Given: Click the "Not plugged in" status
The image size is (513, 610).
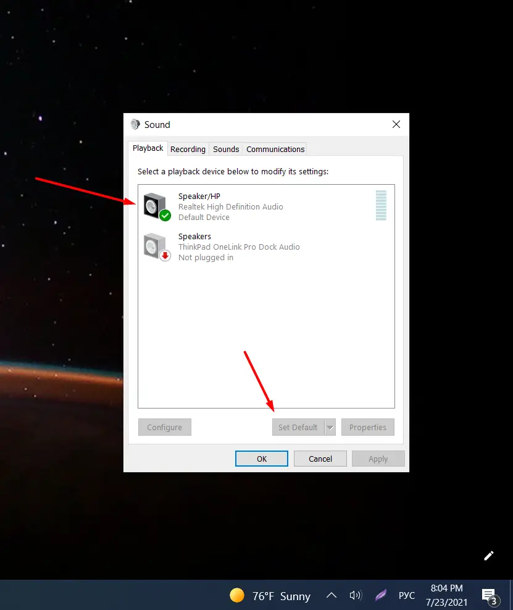Looking at the screenshot, I should (206, 258).
